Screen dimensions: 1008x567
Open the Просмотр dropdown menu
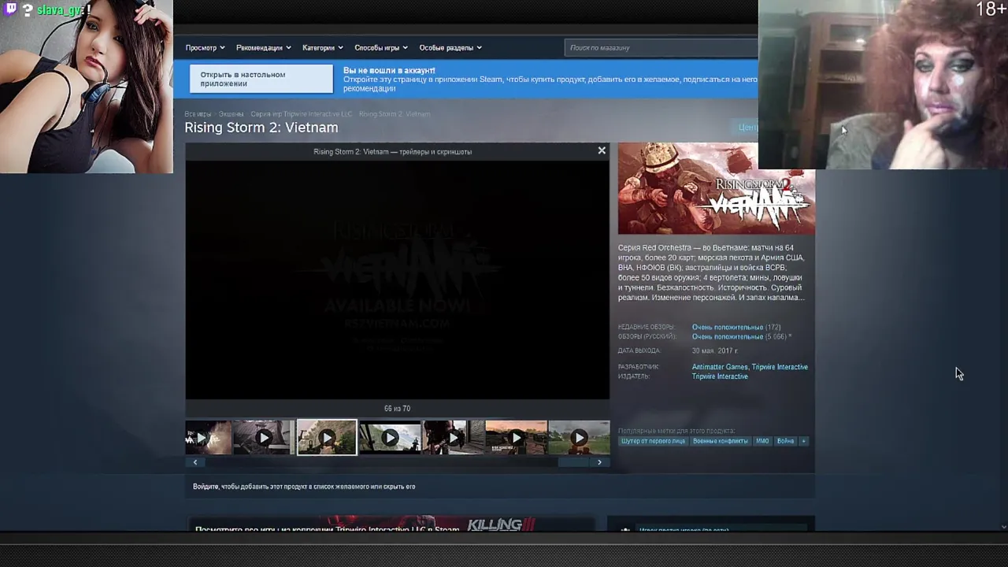pyautogui.click(x=205, y=47)
